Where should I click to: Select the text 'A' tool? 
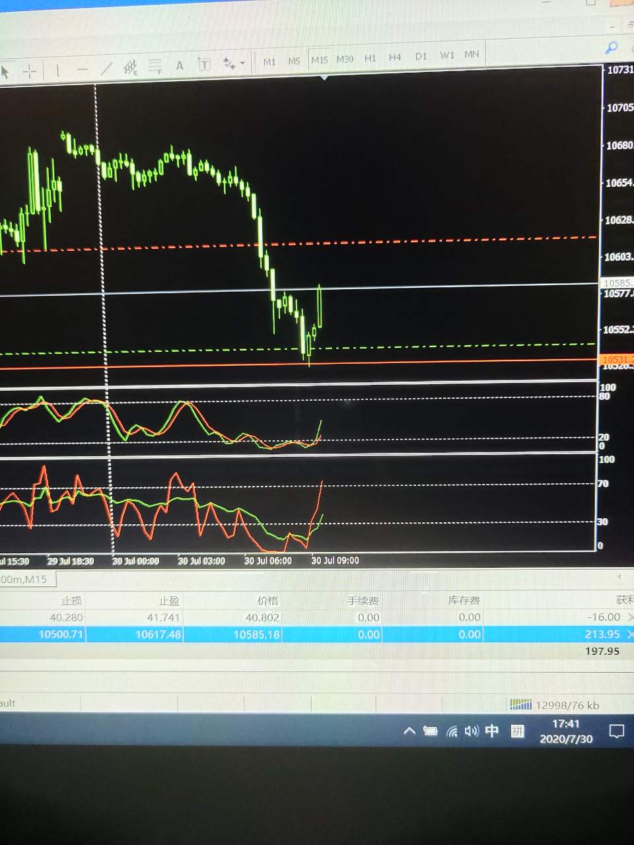click(180, 65)
